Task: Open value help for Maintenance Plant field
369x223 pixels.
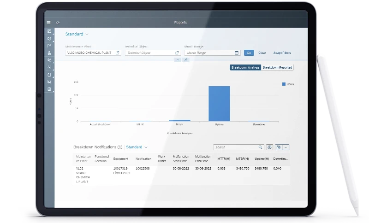Action: coord(118,53)
